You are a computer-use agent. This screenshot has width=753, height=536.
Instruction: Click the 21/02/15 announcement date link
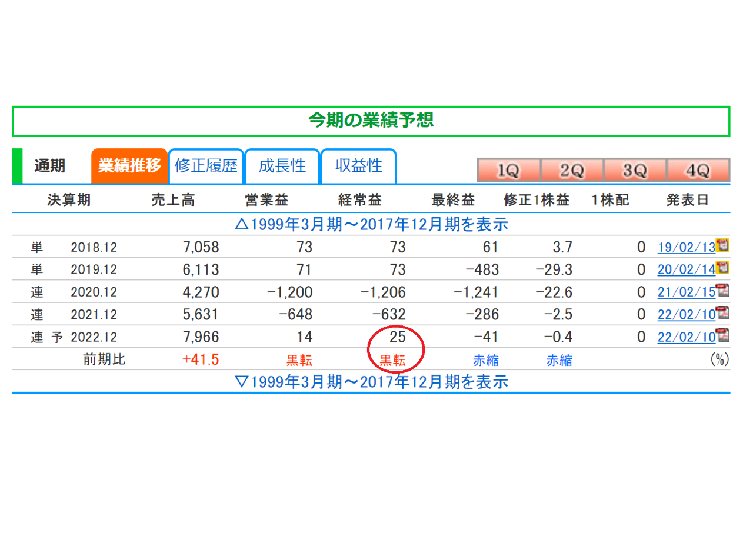point(686,292)
